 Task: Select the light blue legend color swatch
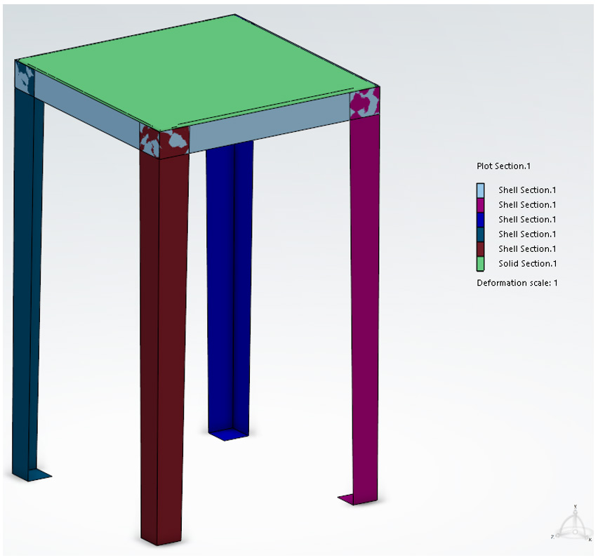(x=481, y=190)
